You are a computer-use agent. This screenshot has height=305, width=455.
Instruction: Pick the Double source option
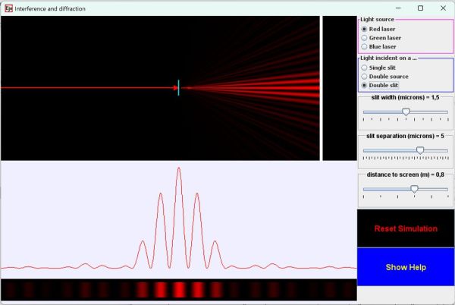pyautogui.click(x=365, y=77)
